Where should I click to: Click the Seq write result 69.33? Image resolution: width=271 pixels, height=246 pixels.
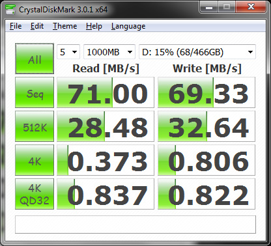207,92
